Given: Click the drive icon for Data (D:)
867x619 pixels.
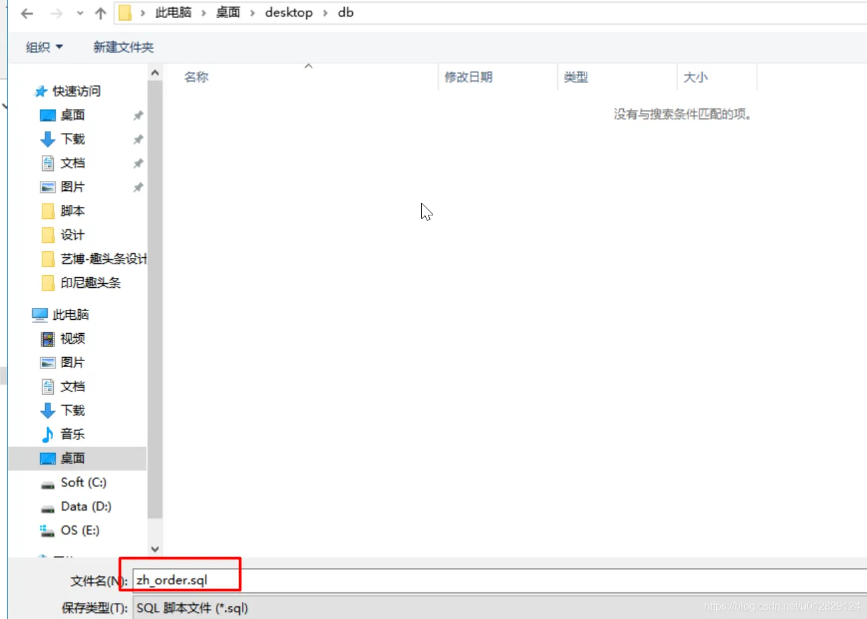Looking at the screenshot, I should [x=48, y=508].
